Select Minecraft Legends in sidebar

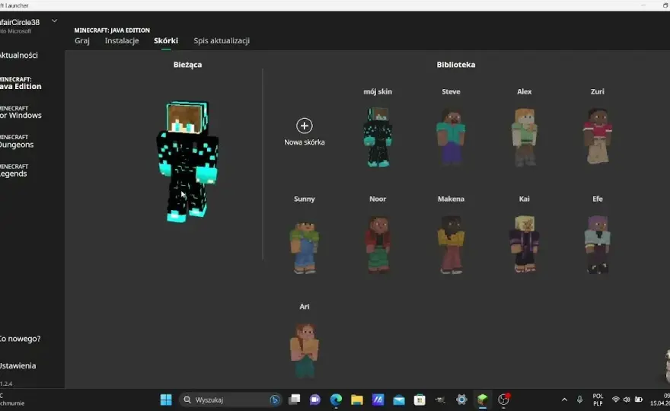pyautogui.click(x=14, y=170)
